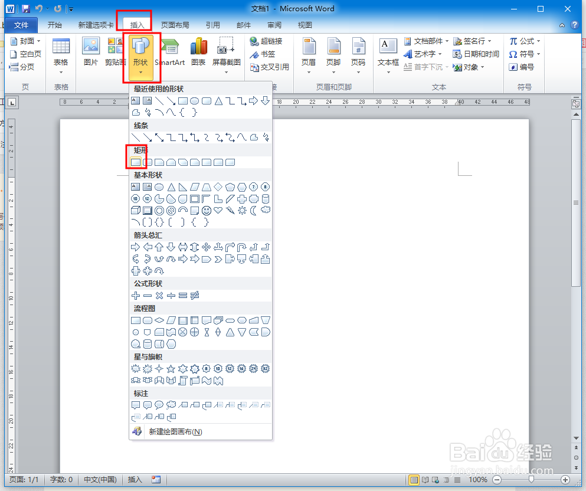This screenshot has width=586, height=491.
Task: Choose the right arrow in 箭头总汇
Action: (x=135, y=247)
